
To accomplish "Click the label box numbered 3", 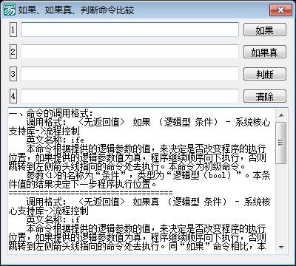I will [x=13, y=74].
